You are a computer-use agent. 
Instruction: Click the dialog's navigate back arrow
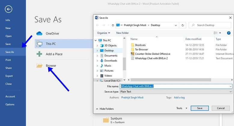pos(97,25)
